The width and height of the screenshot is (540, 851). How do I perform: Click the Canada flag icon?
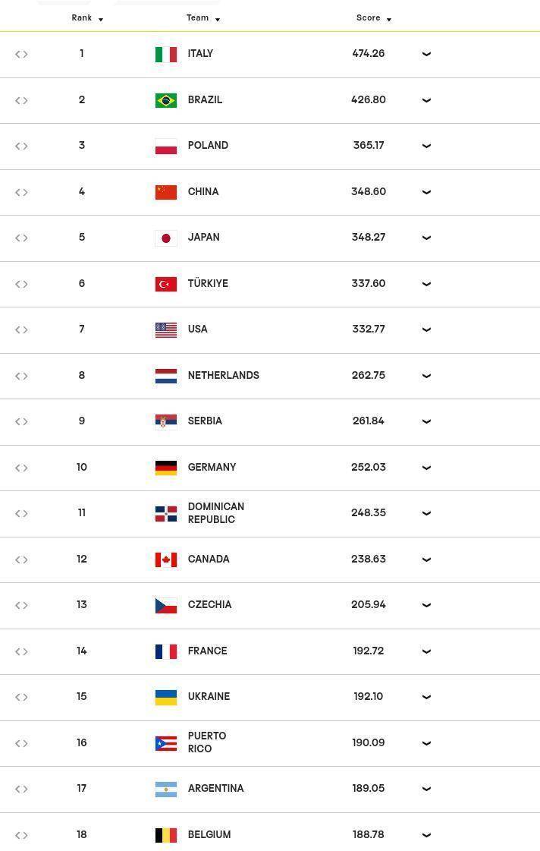[x=166, y=559]
